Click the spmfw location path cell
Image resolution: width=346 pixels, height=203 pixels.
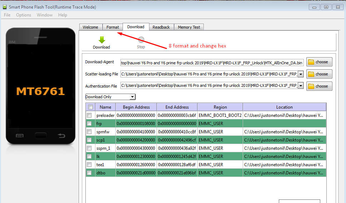point(285,132)
